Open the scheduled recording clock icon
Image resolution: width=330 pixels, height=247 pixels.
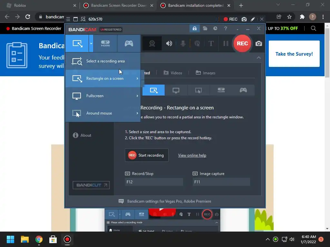(215, 28)
